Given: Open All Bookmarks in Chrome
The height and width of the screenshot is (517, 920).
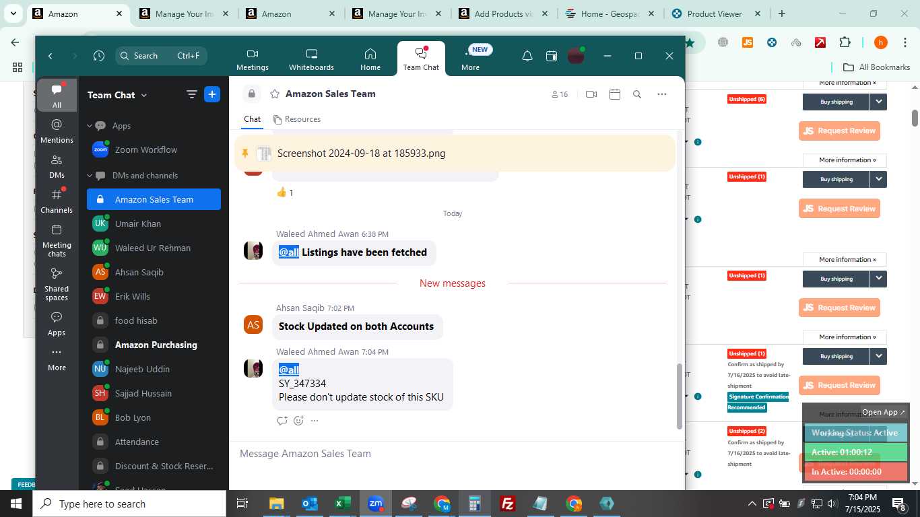Looking at the screenshot, I should (x=877, y=67).
